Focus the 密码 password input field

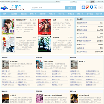point(81,2)
